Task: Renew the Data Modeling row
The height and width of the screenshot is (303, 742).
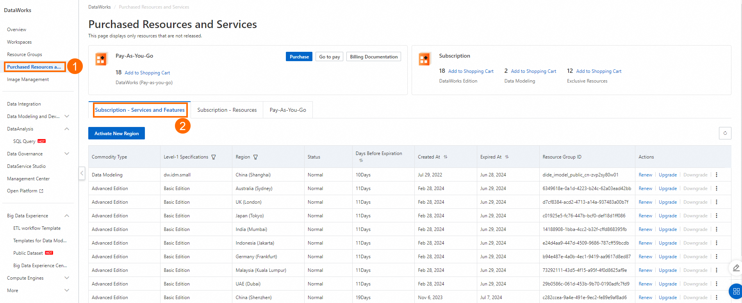Action: 645,175
